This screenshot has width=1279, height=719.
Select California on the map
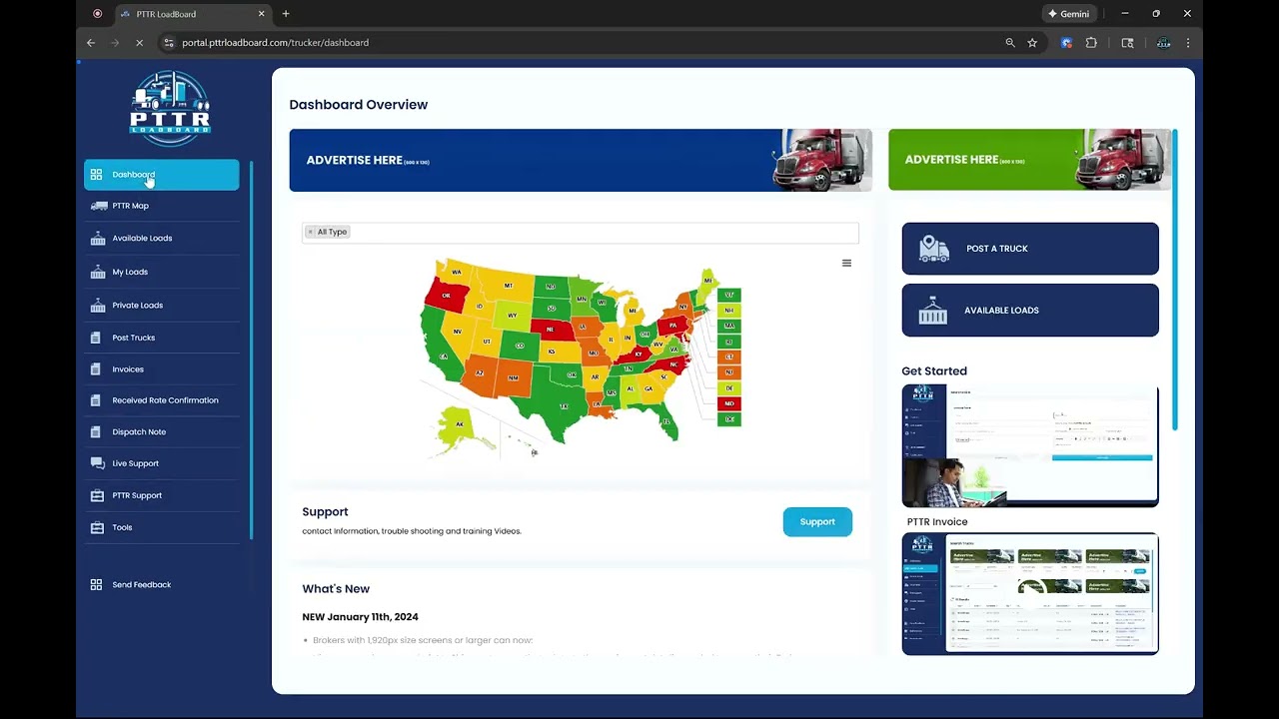(438, 350)
